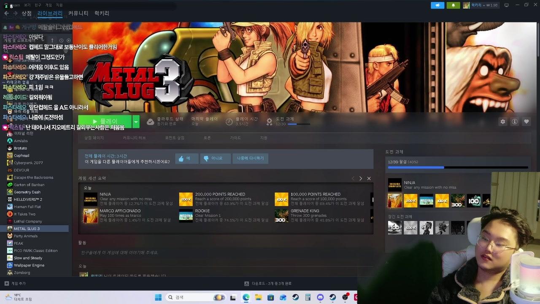Open the 커뮤니티 허브 link
540x304 pixels.
click(134, 138)
